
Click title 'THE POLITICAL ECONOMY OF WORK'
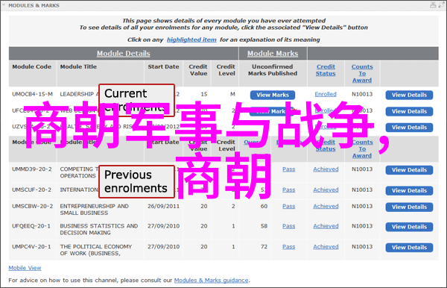[96, 250]
